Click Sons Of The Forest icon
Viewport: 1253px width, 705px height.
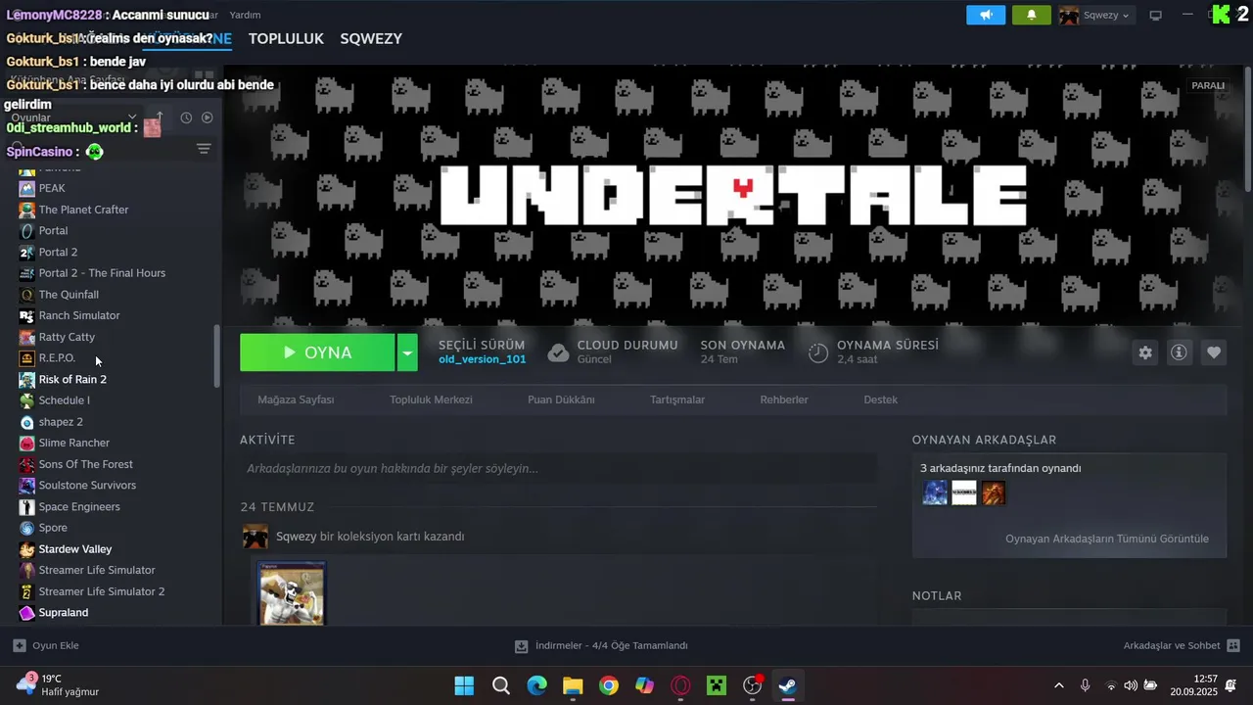(x=27, y=464)
